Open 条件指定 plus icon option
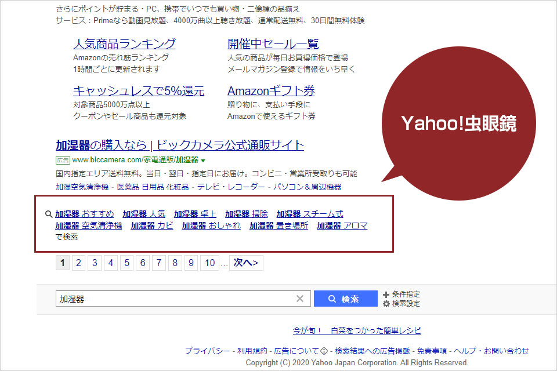 point(401,294)
